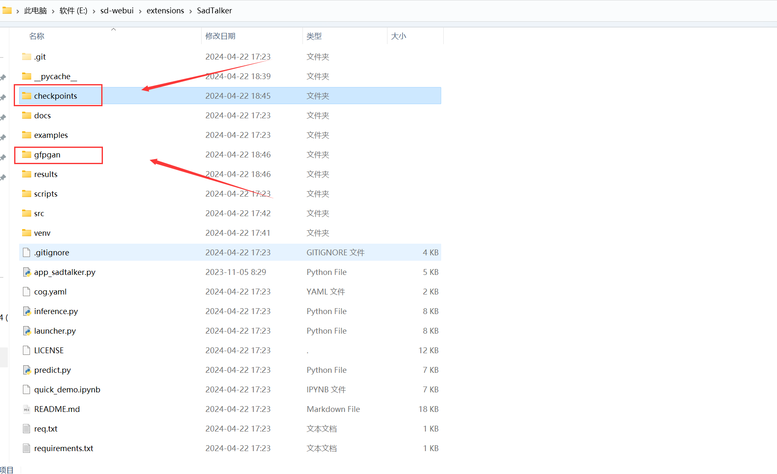Sort by 类型 column header
This screenshot has width=777, height=474.
[314, 36]
